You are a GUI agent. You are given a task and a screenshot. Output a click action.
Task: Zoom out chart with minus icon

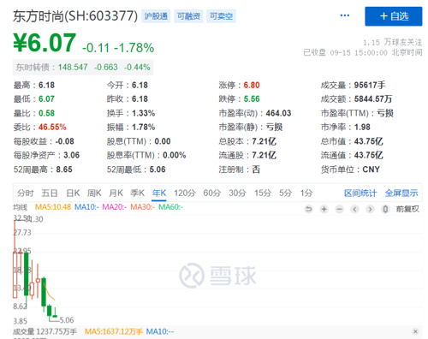(x=339, y=209)
